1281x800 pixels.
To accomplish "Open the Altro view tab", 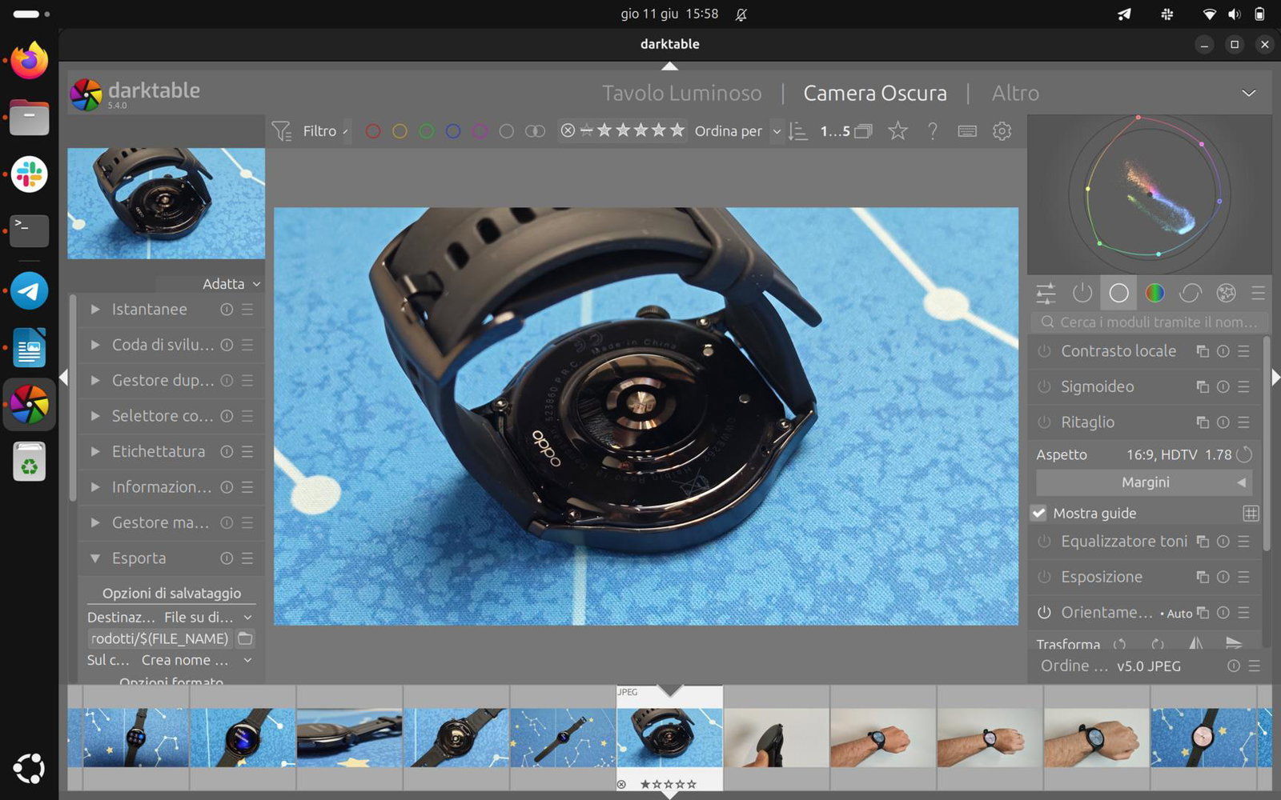I will 1015,94.
